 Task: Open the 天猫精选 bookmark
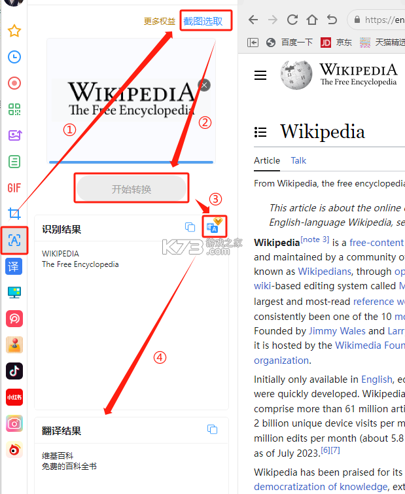[x=382, y=43]
